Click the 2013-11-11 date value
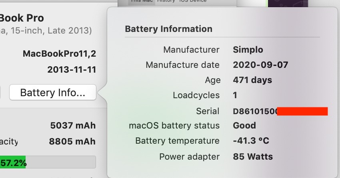Viewport: 340px width, 178px height. pyautogui.click(x=72, y=69)
